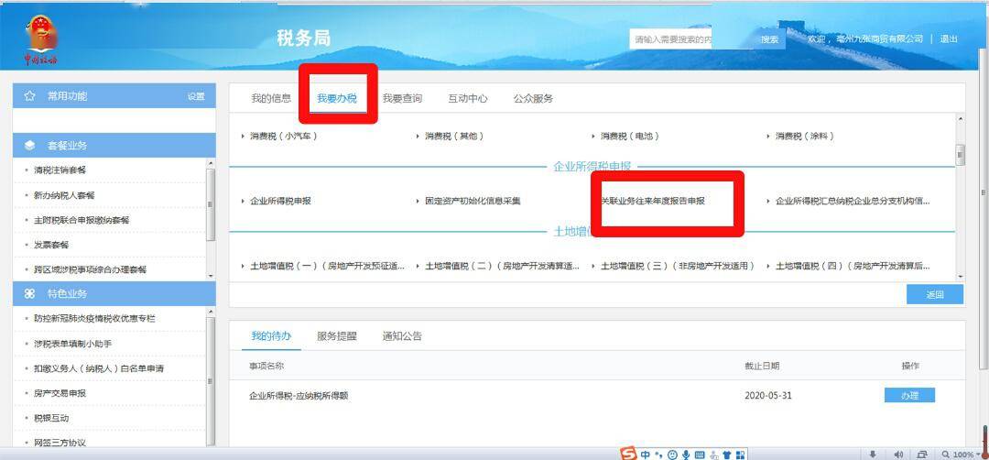Expand the 消费税（小汽车）item

(x=284, y=136)
